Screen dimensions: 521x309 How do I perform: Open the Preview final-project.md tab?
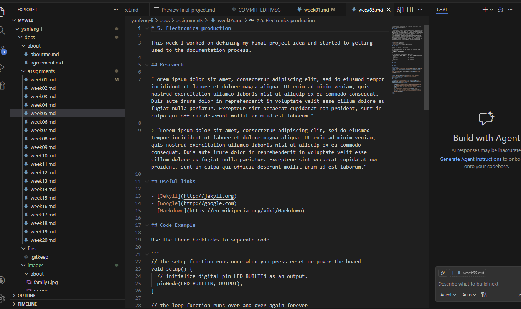click(187, 9)
